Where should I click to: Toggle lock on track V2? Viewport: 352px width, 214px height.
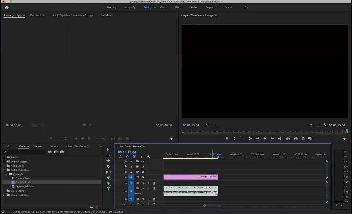pyautogui.click(x=126, y=172)
